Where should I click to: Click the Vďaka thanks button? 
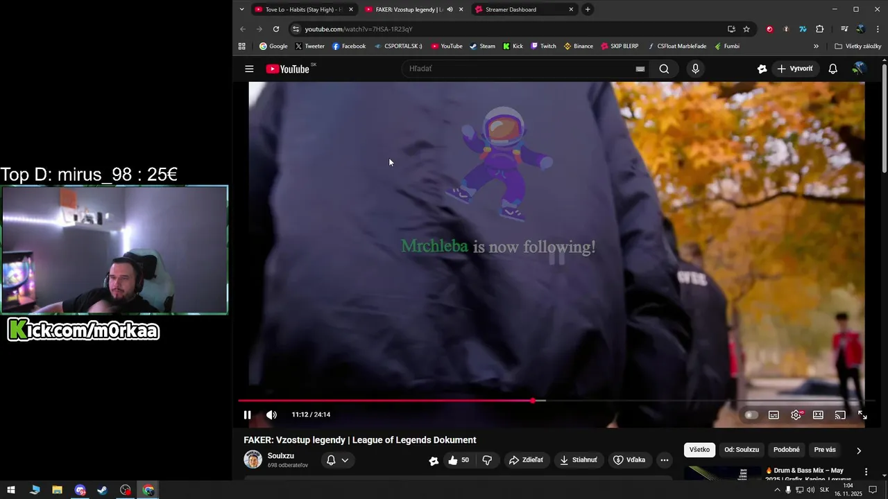[x=629, y=460]
